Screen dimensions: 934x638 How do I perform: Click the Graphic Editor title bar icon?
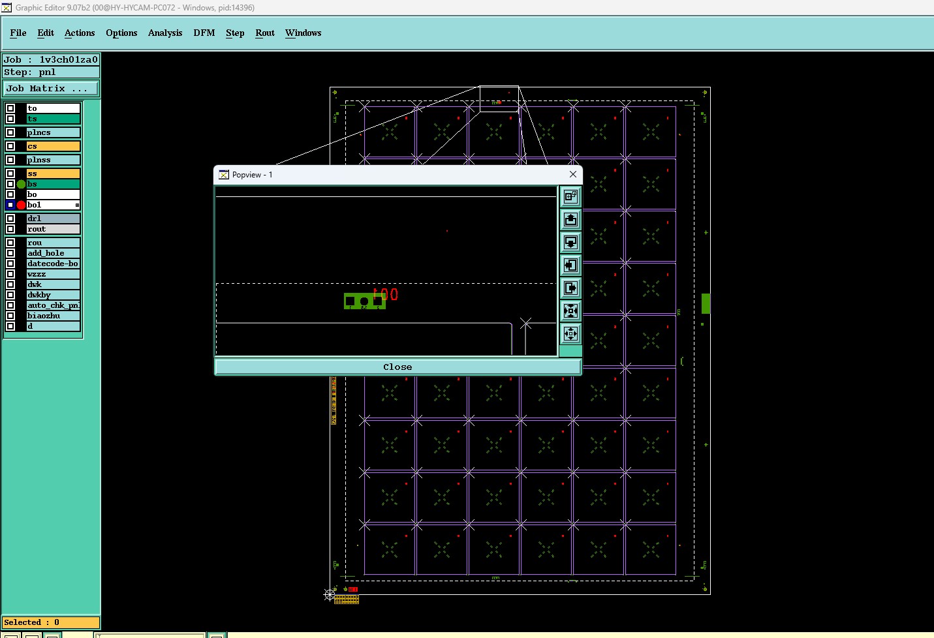click(x=7, y=7)
